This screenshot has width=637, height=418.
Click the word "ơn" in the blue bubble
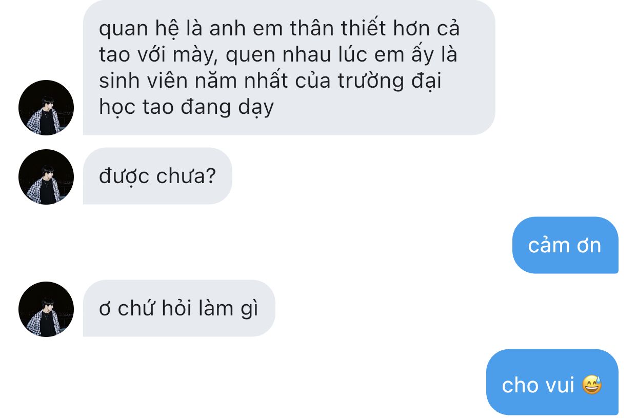pos(589,246)
